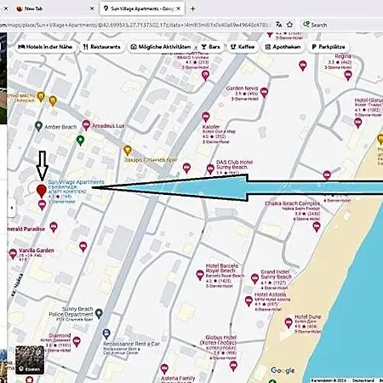383x383 pixels.
Task: Collapse the side panel arrow
Action: pos(11,208)
